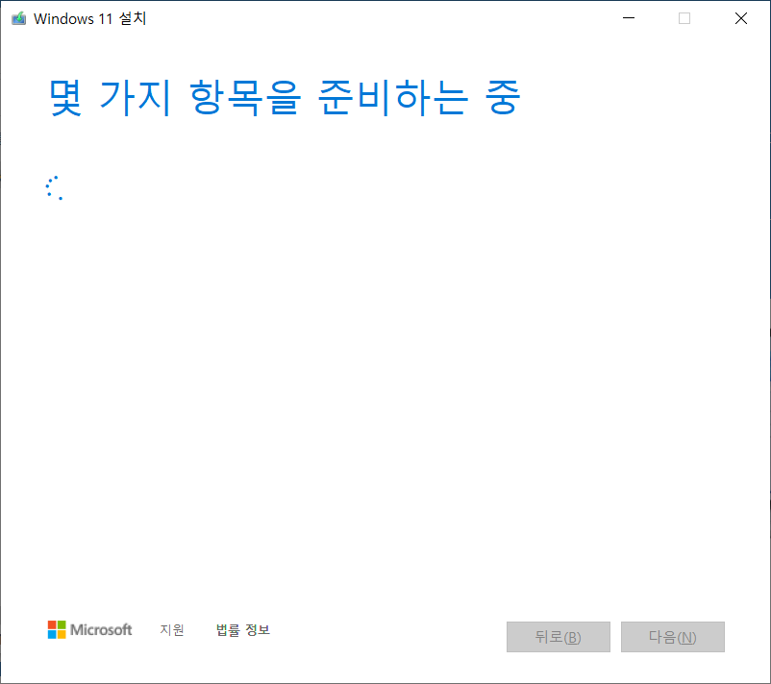Minimize the Windows 11 설치 window
Viewport: 771px width, 684px height.
629,18
